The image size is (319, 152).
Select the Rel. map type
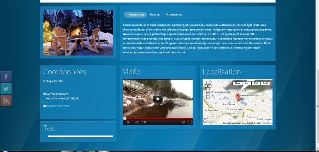[x=256, y=83]
